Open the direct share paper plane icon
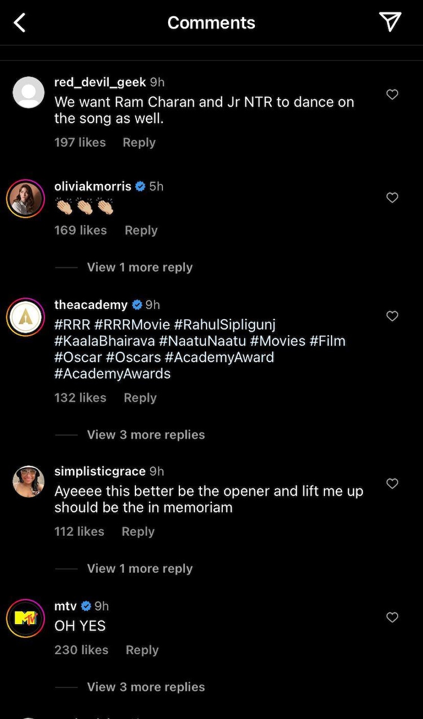Image resolution: width=423 pixels, height=719 pixels. click(390, 22)
